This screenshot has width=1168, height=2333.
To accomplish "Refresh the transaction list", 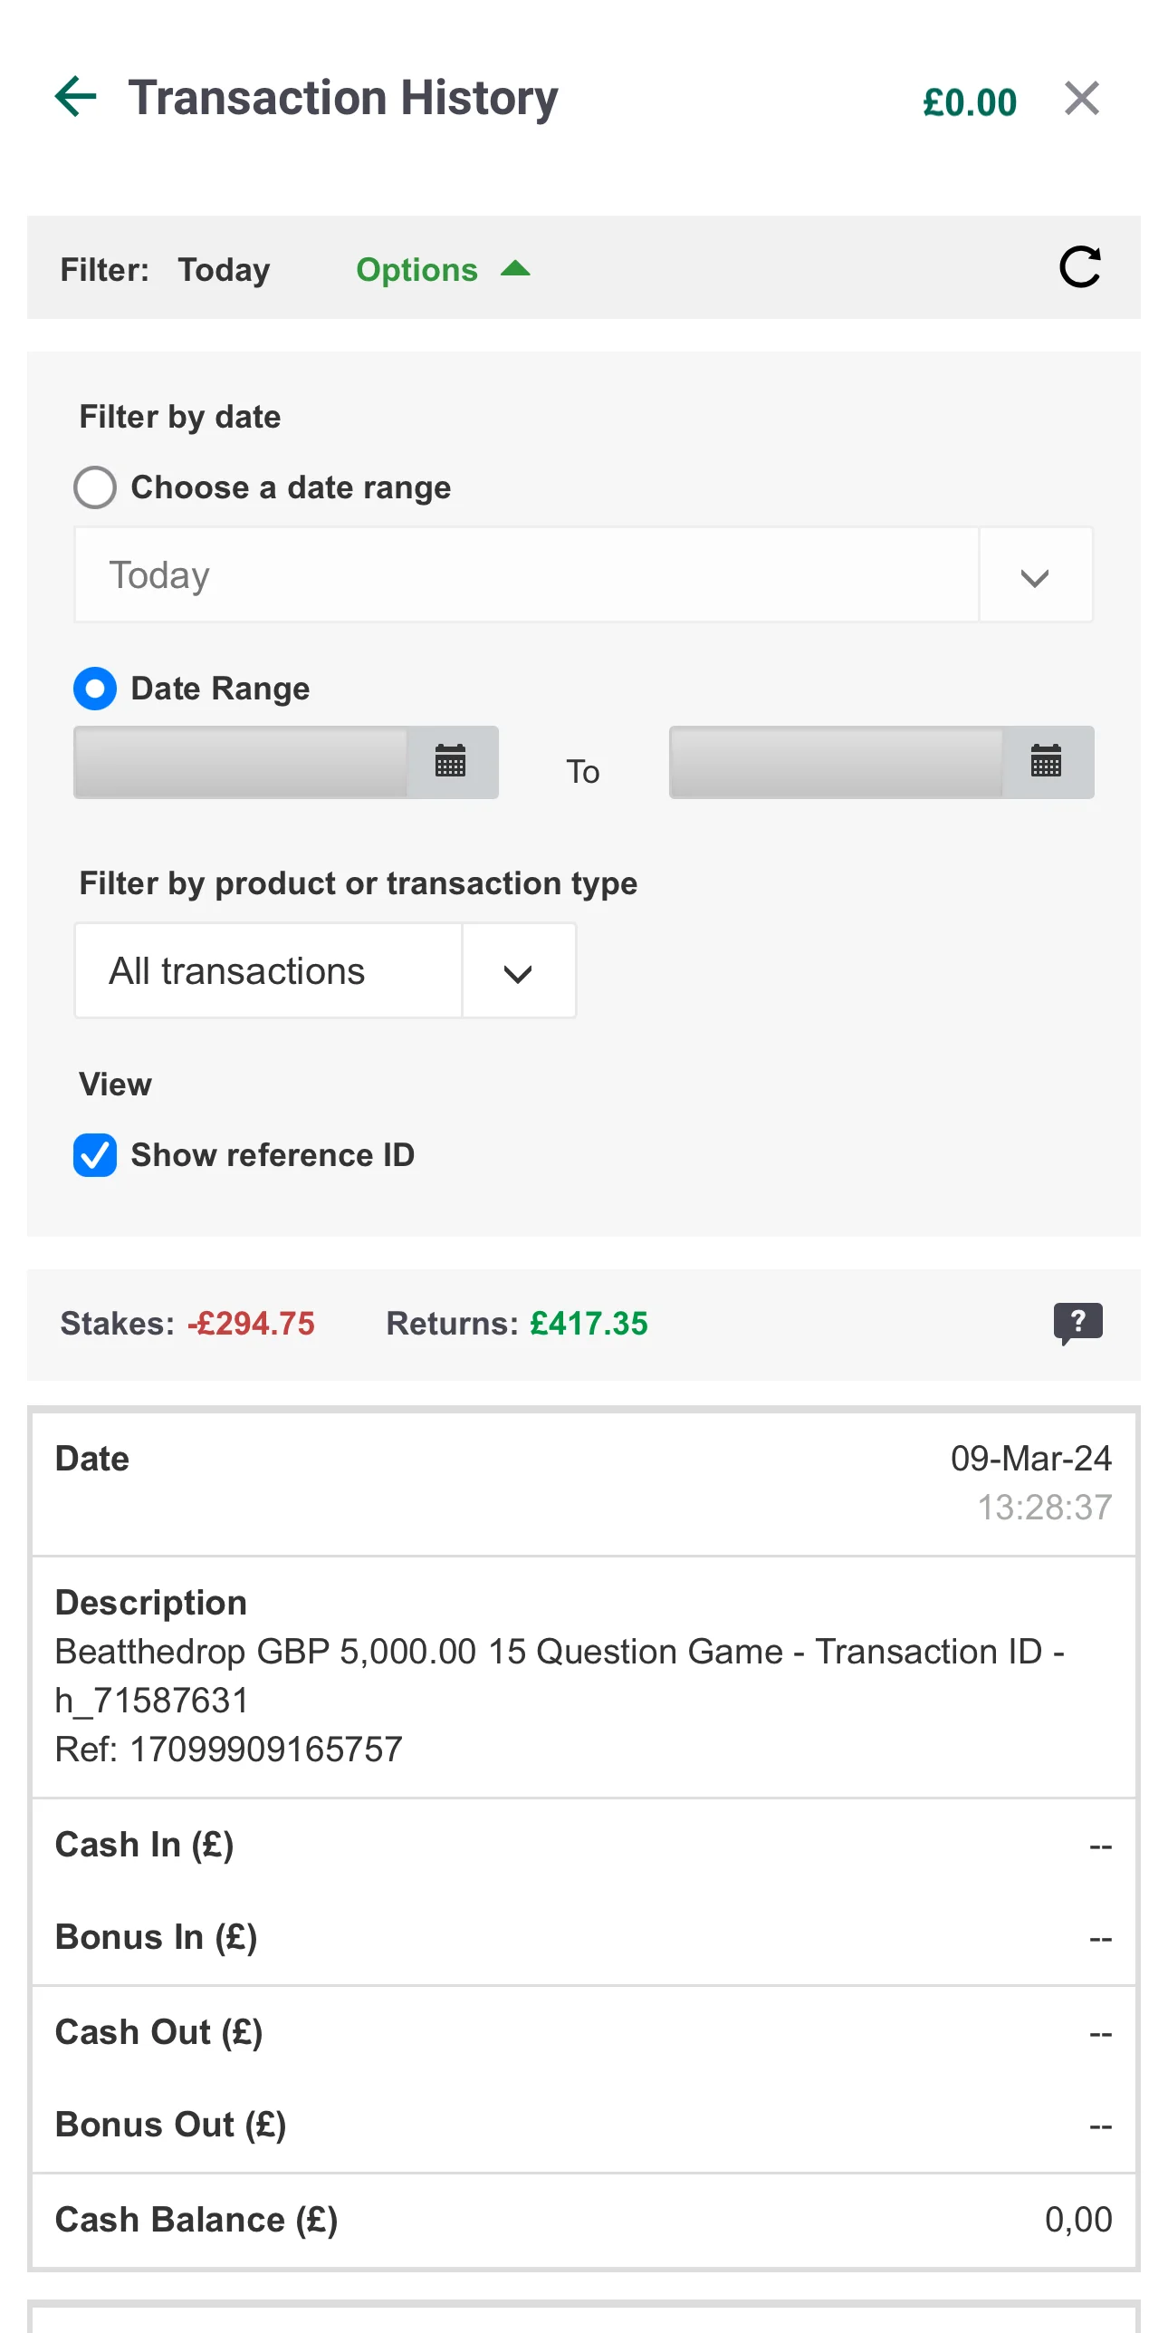I will coord(1079,268).
